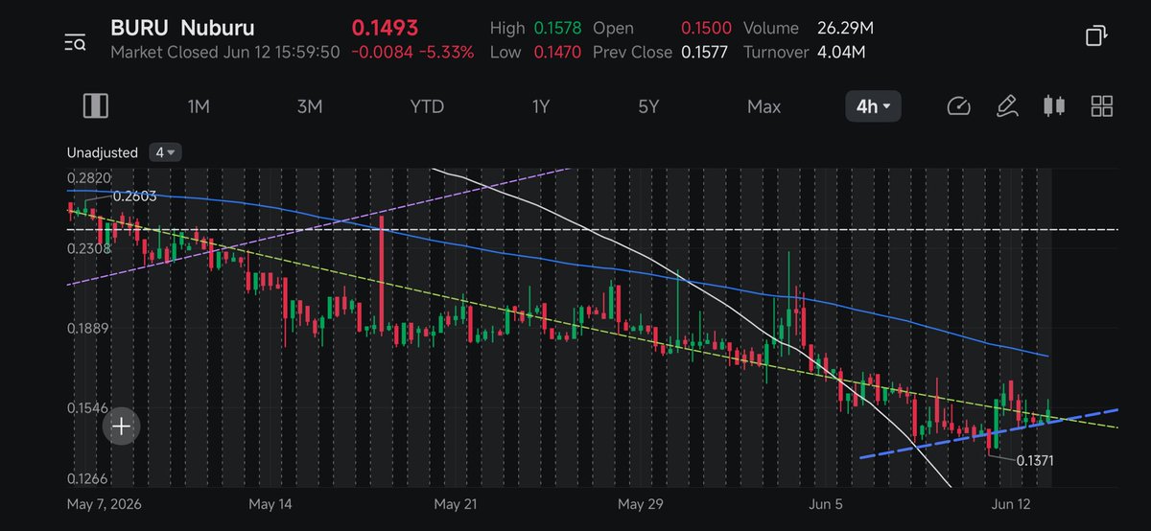Image resolution: width=1151 pixels, height=531 pixels.
Task: Open the indicator gauge icon
Action: click(x=958, y=106)
